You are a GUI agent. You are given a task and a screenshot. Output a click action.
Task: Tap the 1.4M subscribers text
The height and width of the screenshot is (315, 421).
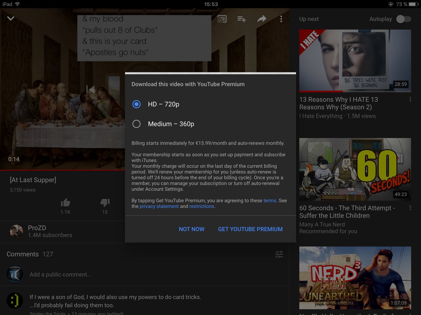point(50,235)
